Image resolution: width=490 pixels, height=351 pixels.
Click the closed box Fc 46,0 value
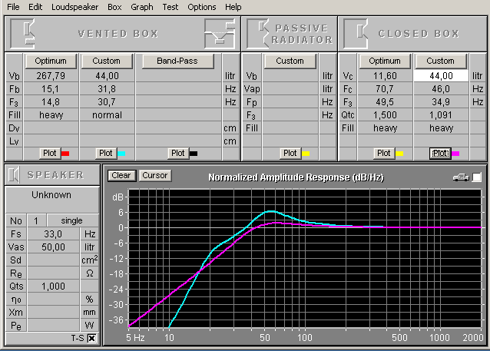point(441,89)
